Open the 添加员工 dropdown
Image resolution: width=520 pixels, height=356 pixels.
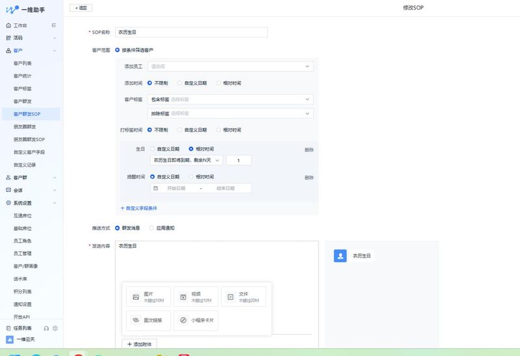(x=231, y=66)
